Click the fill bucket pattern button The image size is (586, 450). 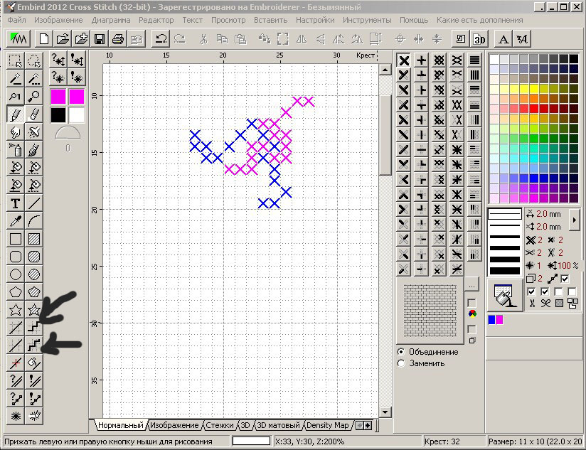504,296
